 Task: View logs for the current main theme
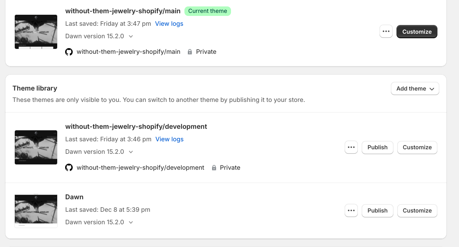tap(169, 23)
